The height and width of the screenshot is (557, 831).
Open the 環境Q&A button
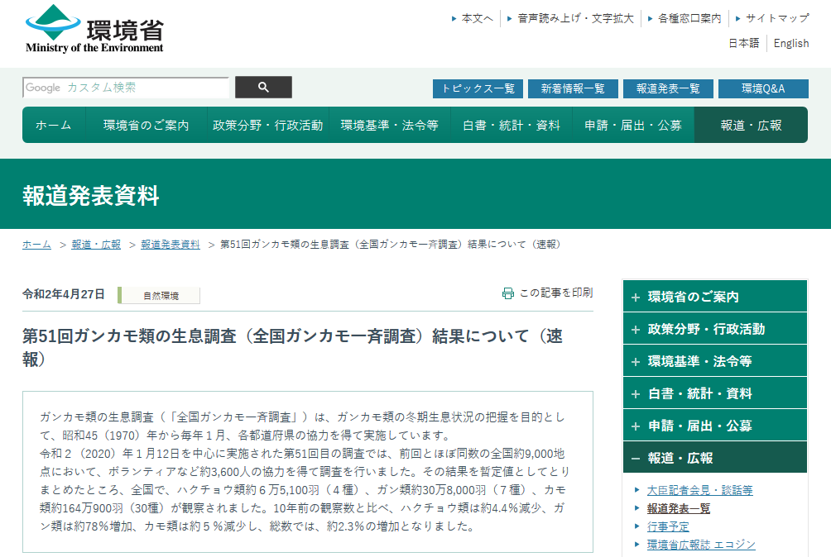point(762,88)
